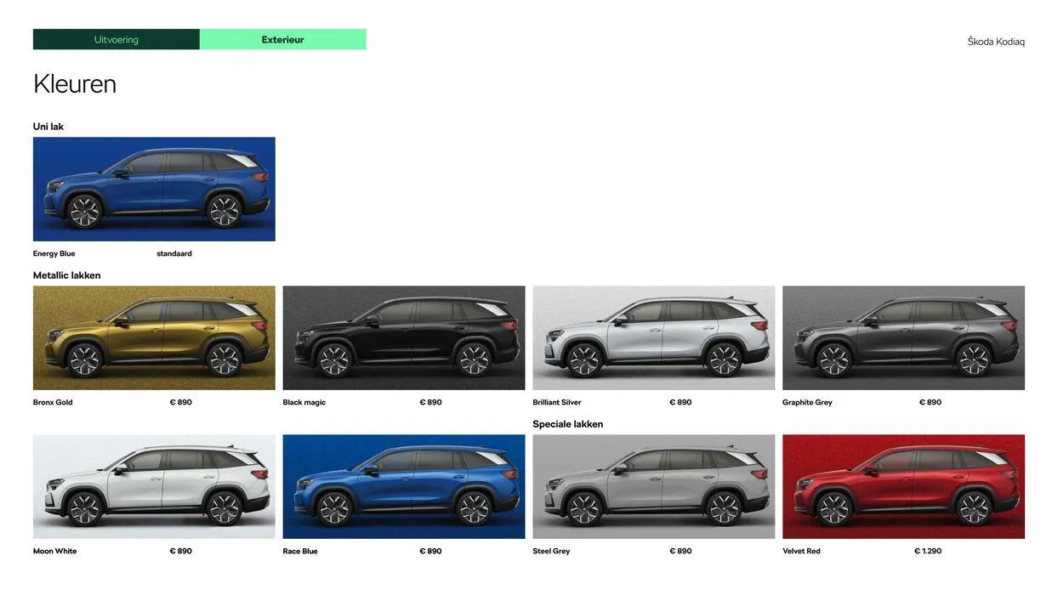Pick the Steel Grey paint
This screenshot has height=595, width=1058.
point(654,486)
